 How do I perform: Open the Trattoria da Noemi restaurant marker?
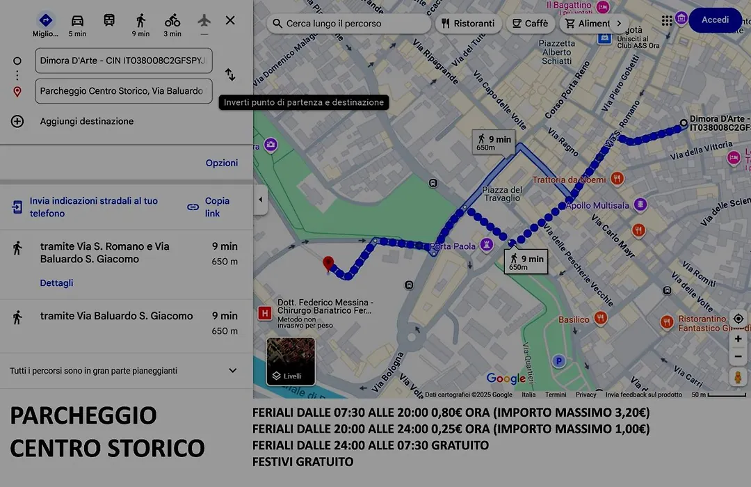click(617, 179)
